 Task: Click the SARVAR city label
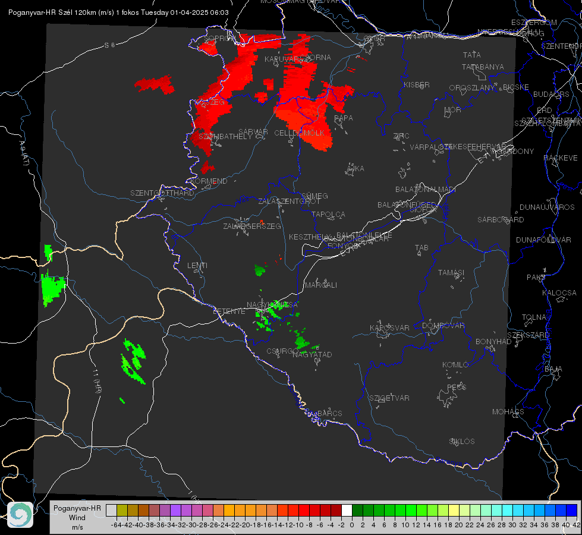pyautogui.click(x=253, y=132)
